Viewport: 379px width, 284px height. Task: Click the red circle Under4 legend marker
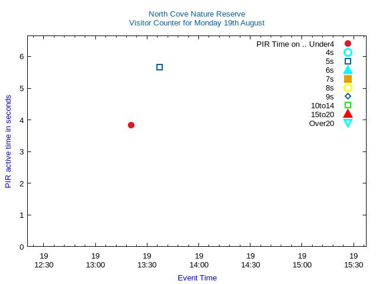coord(348,44)
